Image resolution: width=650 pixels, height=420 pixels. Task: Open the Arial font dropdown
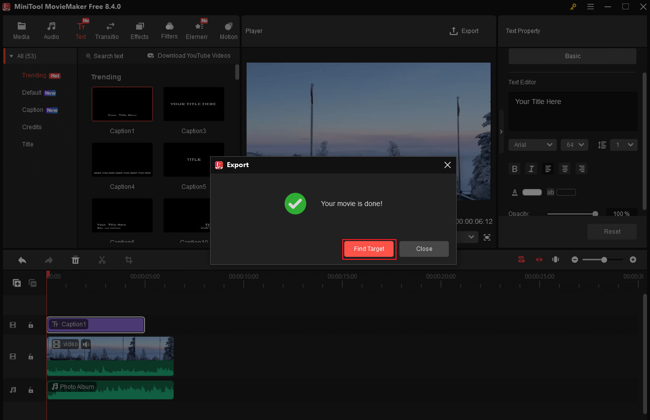[532, 144]
